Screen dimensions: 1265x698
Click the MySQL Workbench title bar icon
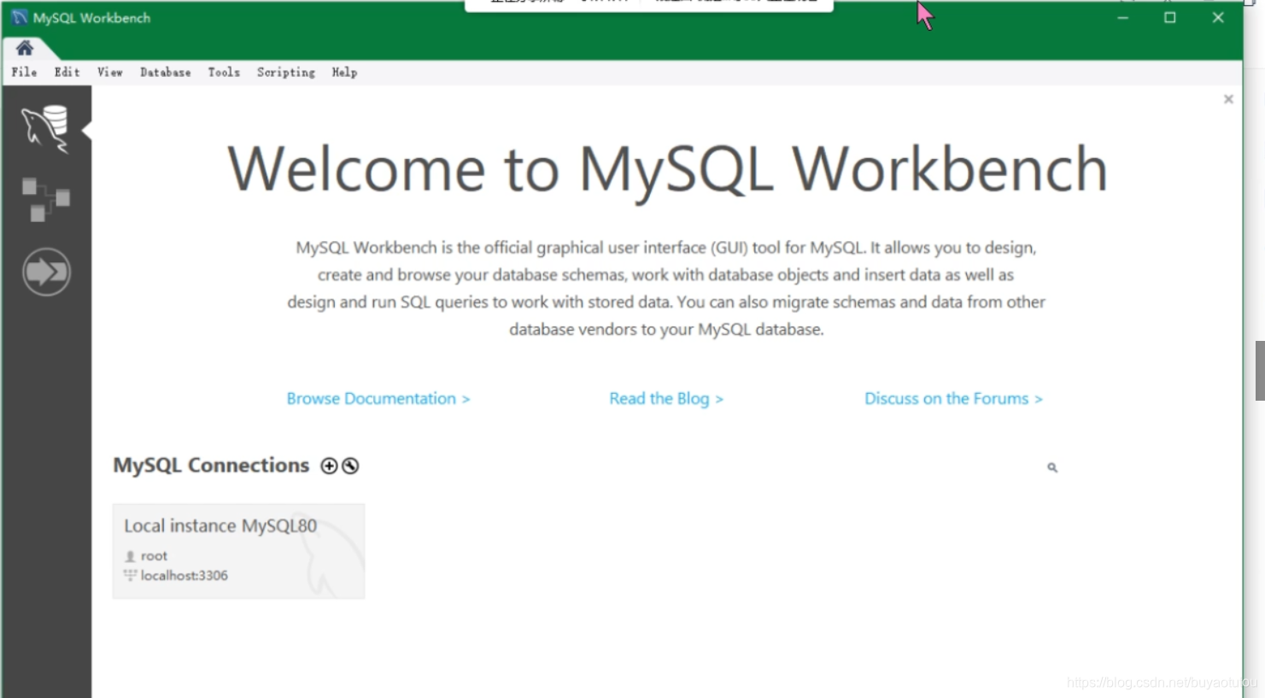[x=19, y=17]
